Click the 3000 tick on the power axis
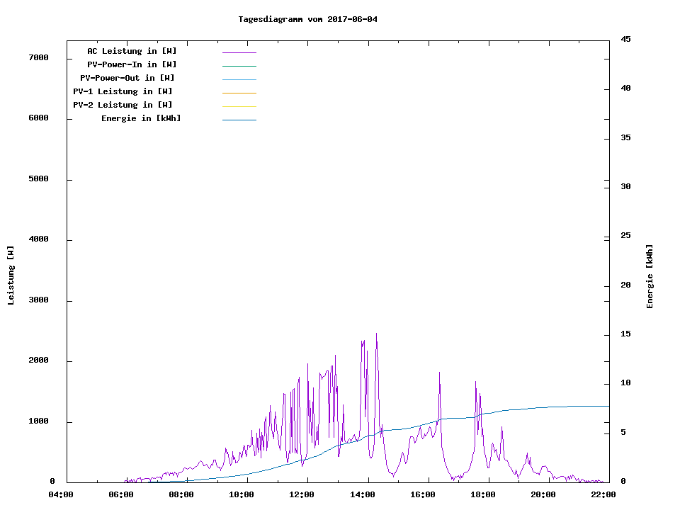 click(38, 300)
